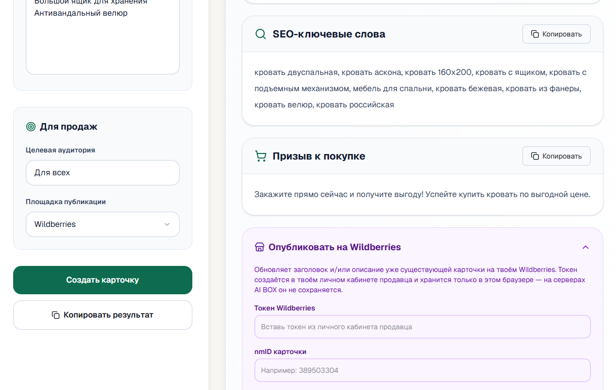Collapse the Опубликовать на Wildberries section
The height and width of the screenshot is (390, 616).
pos(586,247)
